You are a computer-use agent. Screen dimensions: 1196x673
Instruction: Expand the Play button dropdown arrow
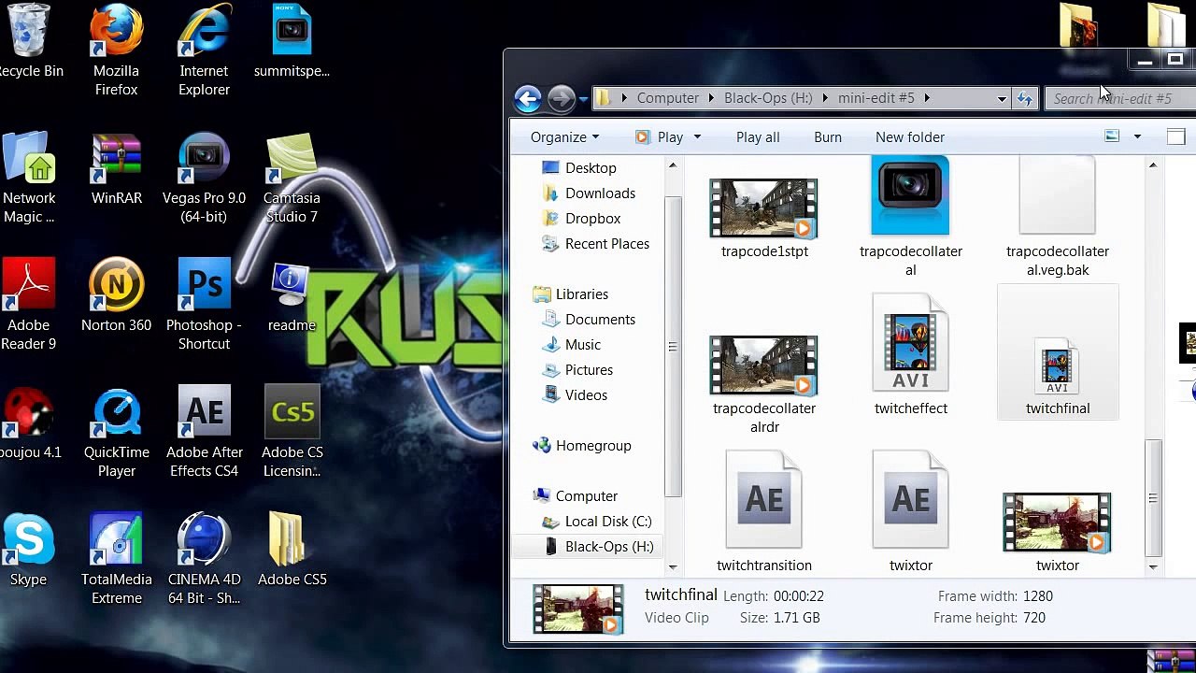(x=696, y=137)
